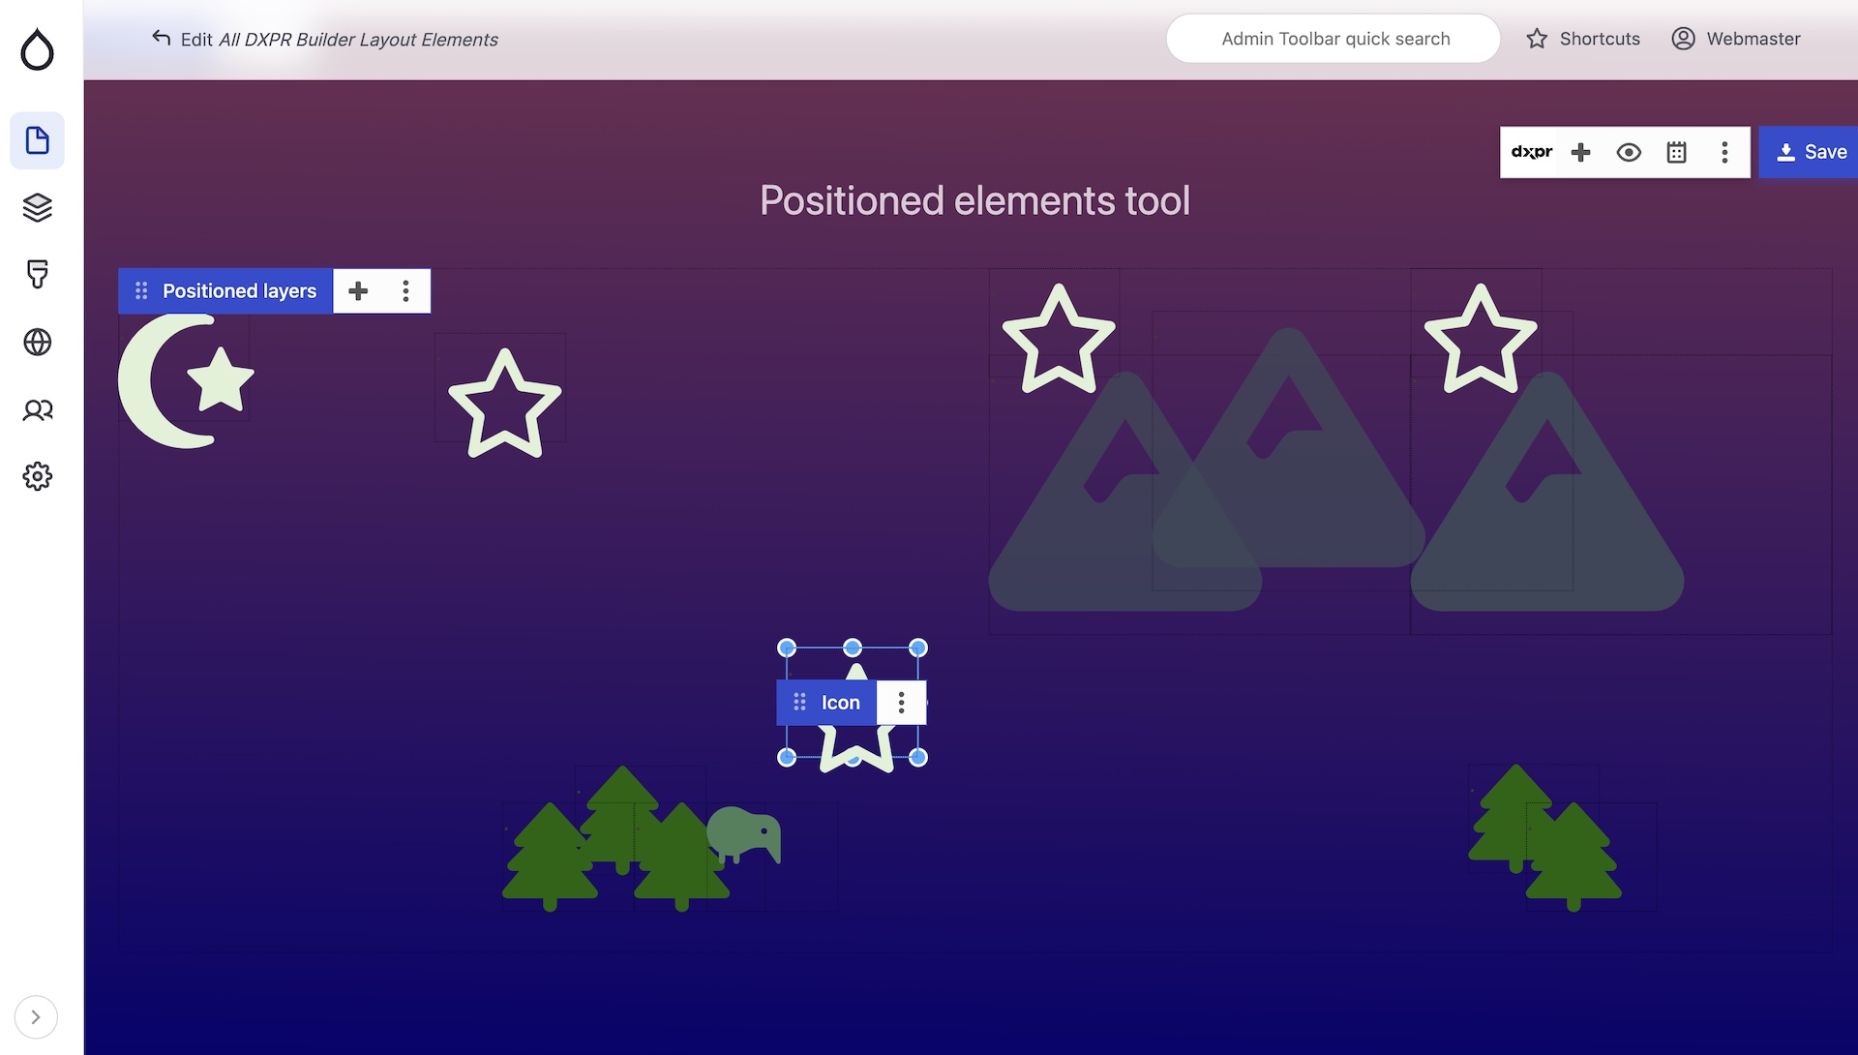This screenshot has width=1858, height=1055.
Task: Select the highlighted page content icon
Action: [37, 140]
